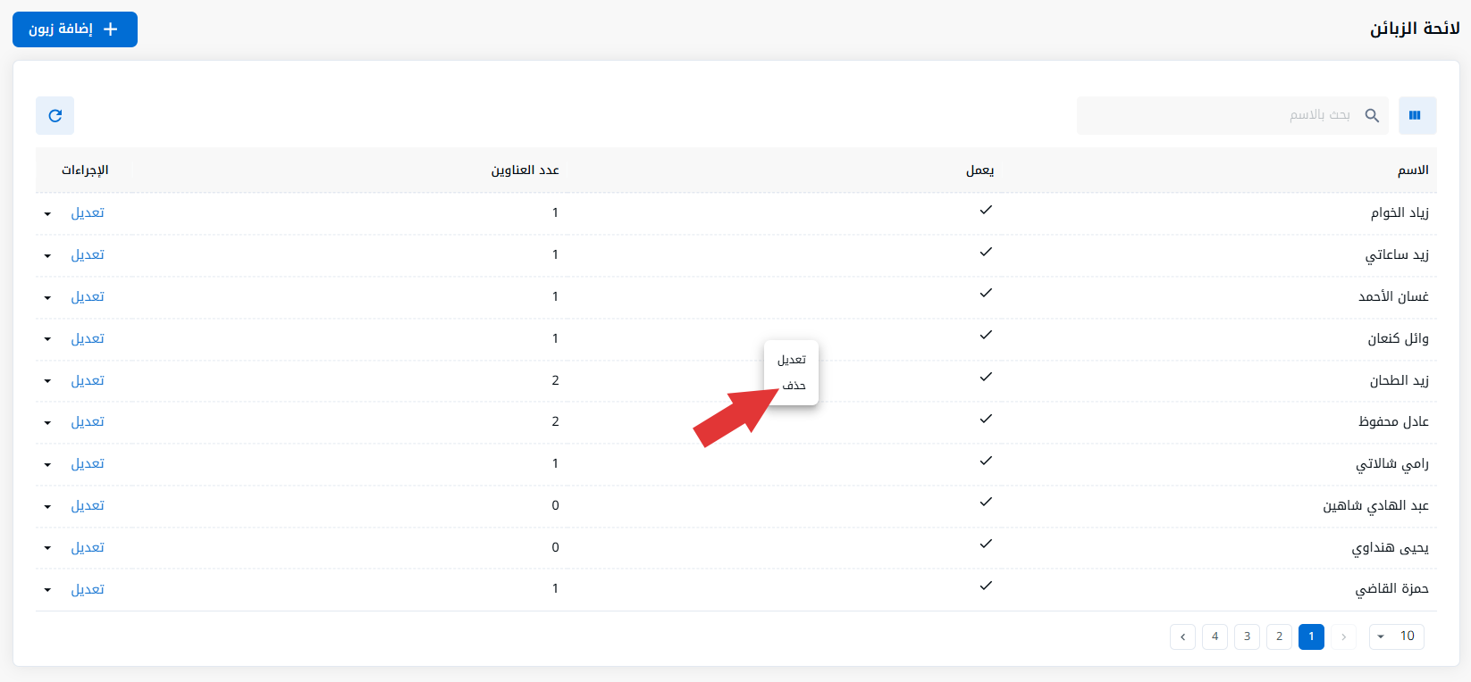The height and width of the screenshot is (682, 1471).
Task: Click تعديل link for زيد ساعاتي
Action: [88, 254]
